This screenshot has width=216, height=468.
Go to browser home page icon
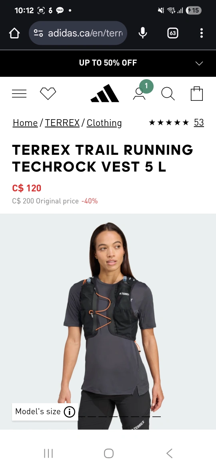[x=14, y=33]
